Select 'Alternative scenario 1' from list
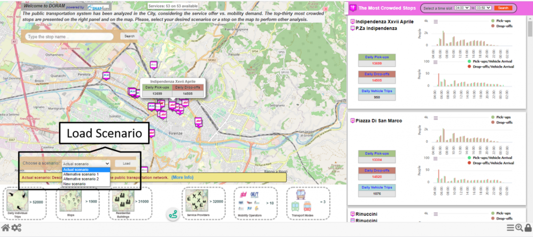 point(81,174)
